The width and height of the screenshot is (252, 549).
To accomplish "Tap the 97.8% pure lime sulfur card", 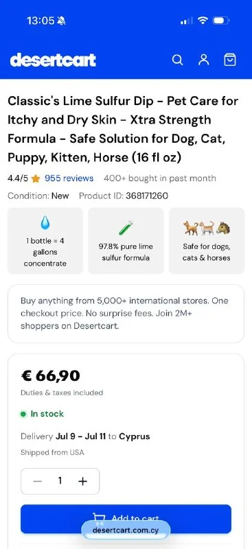I will [126, 241].
